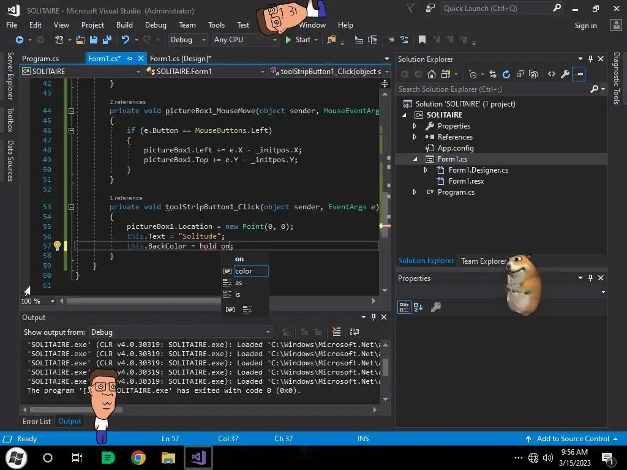Image resolution: width=627 pixels, height=470 pixels.
Task: Toggle word wrap in the Output window
Action: pyautogui.click(x=355, y=332)
